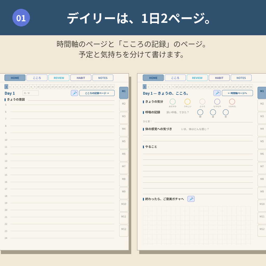The width and height of the screenshot is (266, 266).
Task: Jump to day 10 on right page strip
Action: [x=177, y=87]
